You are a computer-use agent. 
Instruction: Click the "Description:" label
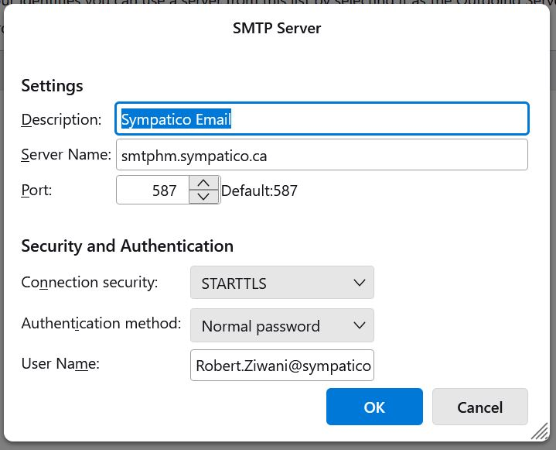[61, 119]
